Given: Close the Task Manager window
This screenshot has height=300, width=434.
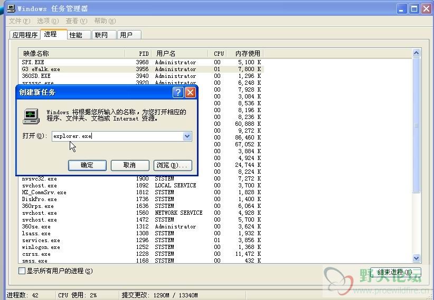Looking at the screenshot, I should pyautogui.click(x=427, y=9).
